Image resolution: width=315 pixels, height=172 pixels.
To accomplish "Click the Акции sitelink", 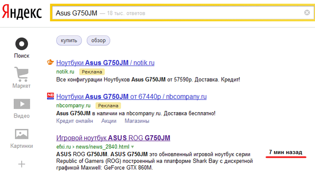I will coord(109,121).
